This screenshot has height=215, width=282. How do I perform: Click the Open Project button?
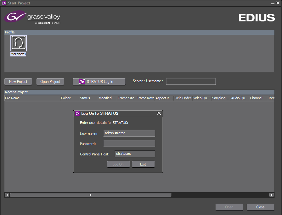(50, 82)
